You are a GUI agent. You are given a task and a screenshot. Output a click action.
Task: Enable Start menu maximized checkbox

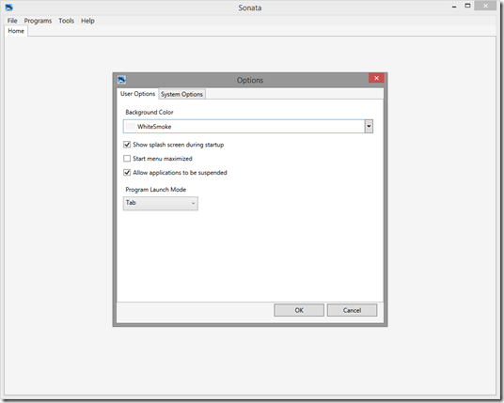[x=127, y=159]
